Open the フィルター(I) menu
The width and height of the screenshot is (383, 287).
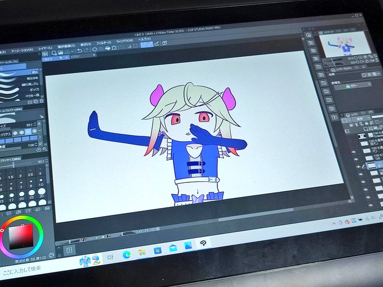(x=104, y=43)
